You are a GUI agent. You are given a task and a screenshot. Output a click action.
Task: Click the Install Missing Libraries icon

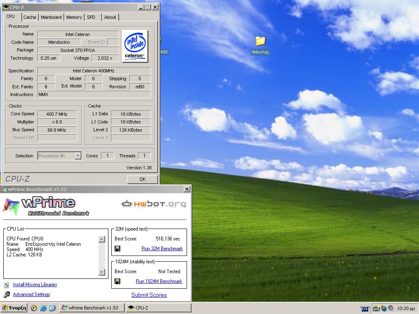tap(7, 285)
